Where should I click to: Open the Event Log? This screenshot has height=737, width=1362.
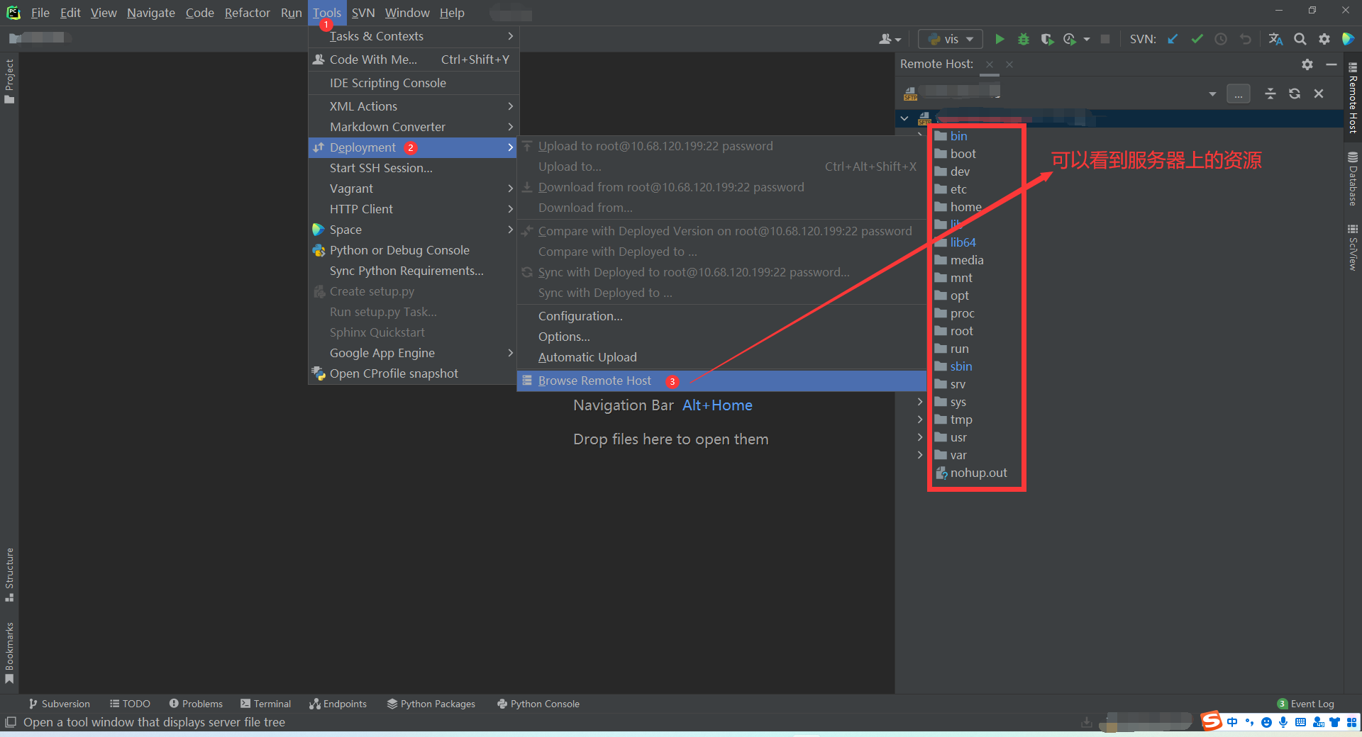point(1306,704)
